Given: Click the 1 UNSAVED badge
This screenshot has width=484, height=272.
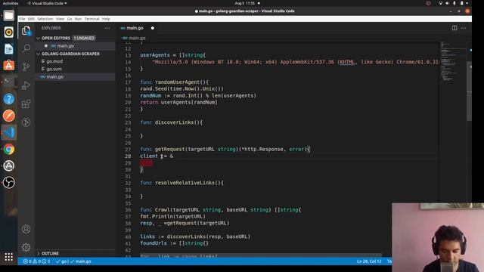Looking at the screenshot, I should (x=84, y=38).
